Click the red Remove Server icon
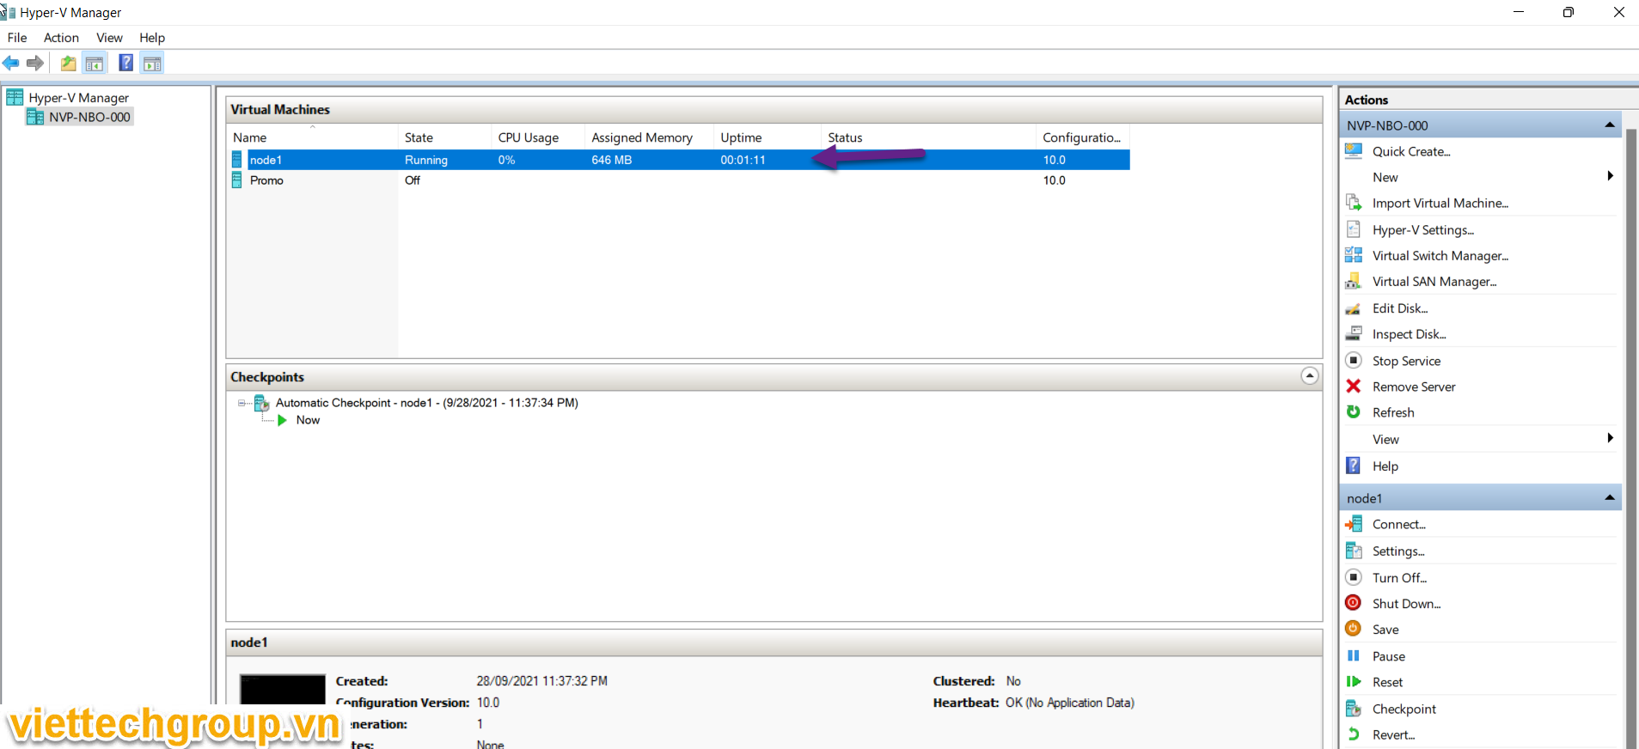The image size is (1639, 749). coord(1354,387)
